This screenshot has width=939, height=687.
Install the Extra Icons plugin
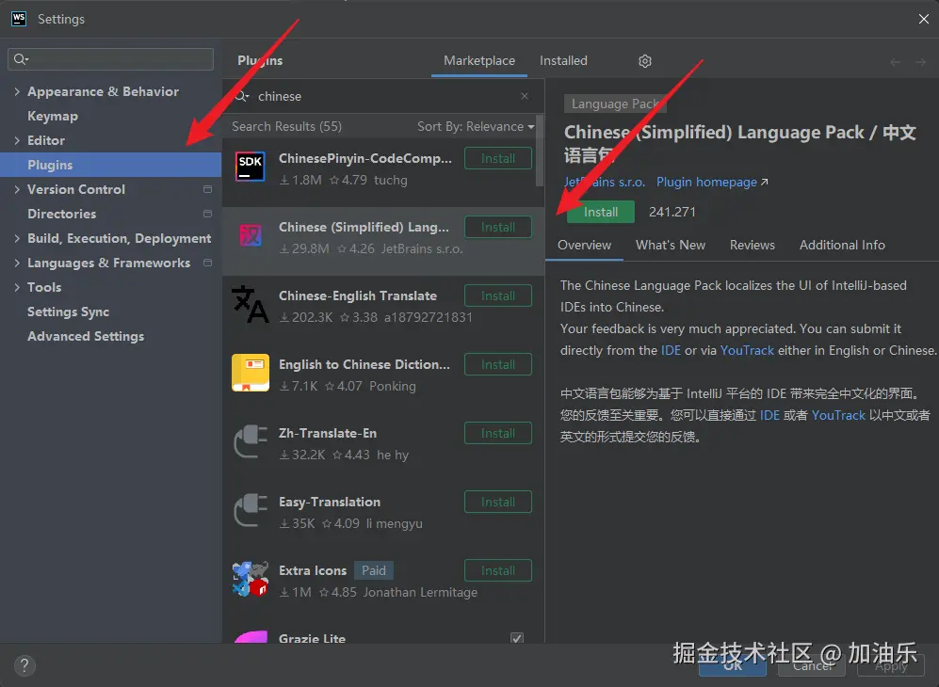tap(498, 570)
